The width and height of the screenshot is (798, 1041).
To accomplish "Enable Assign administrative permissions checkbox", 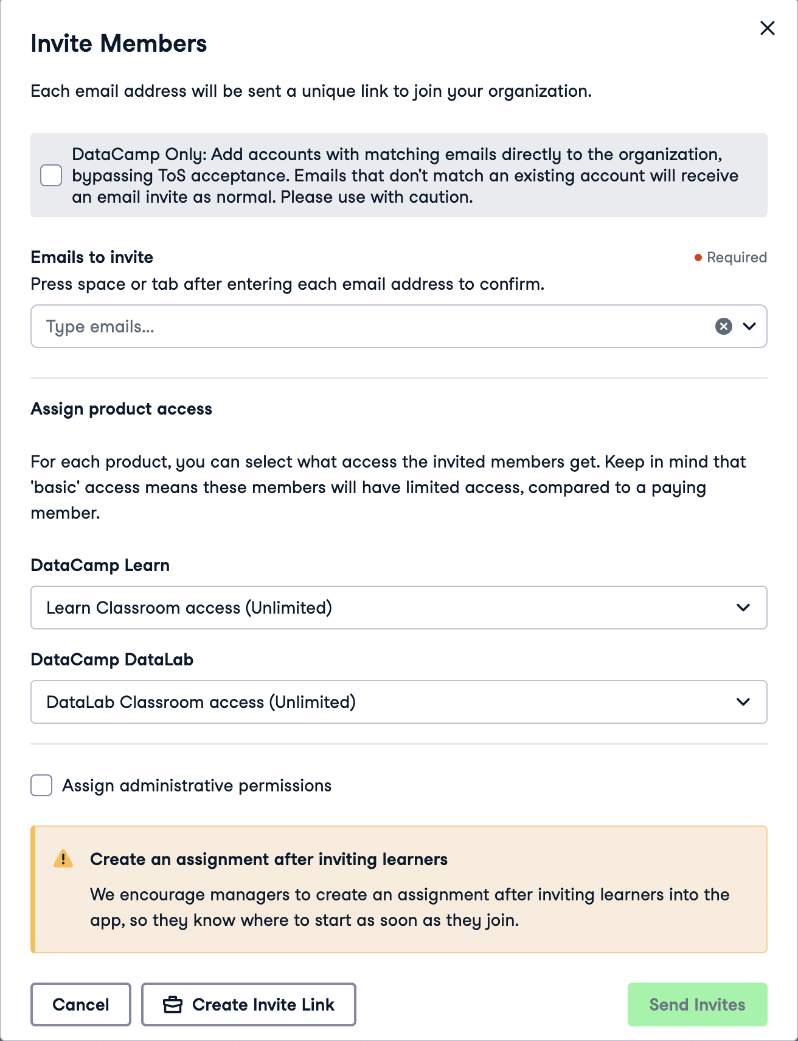I will tap(41, 785).
